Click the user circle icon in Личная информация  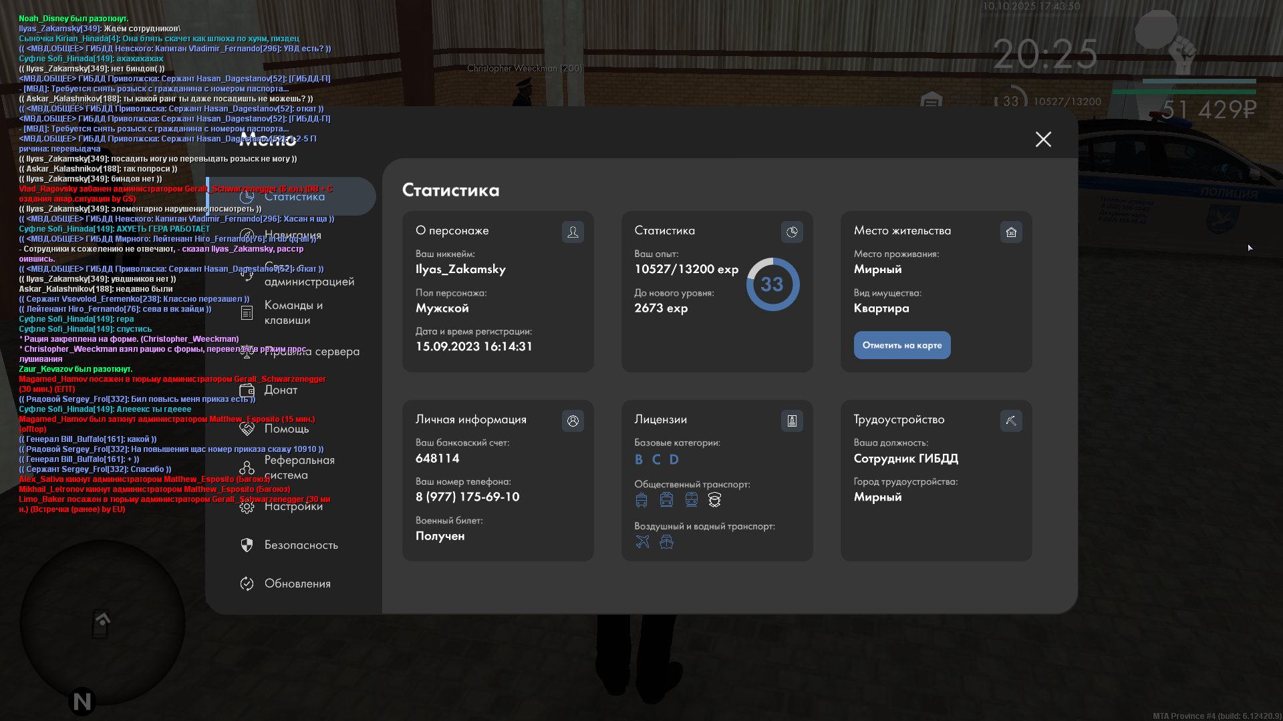573,421
